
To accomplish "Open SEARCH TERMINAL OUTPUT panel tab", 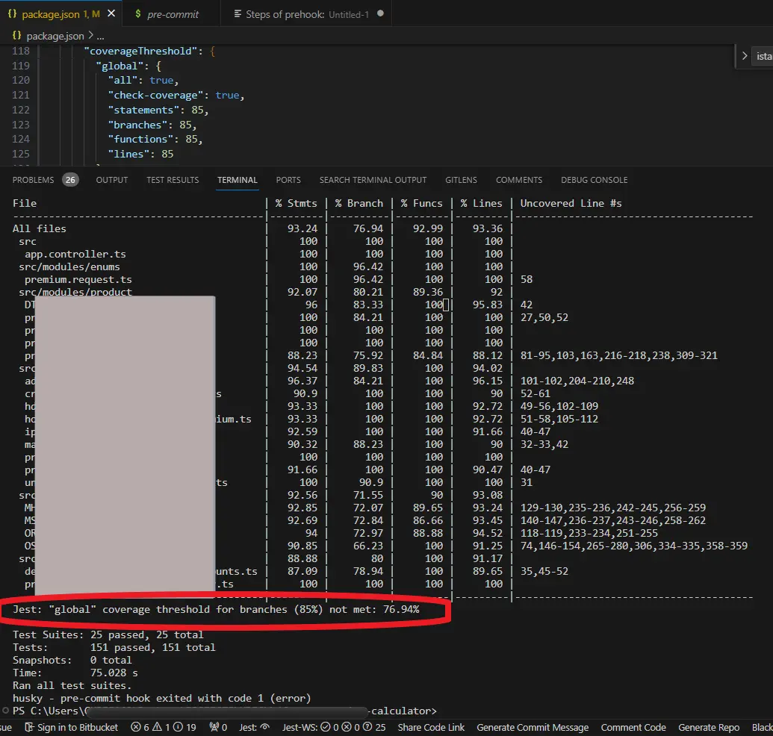I will pyautogui.click(x=373, y=180).
